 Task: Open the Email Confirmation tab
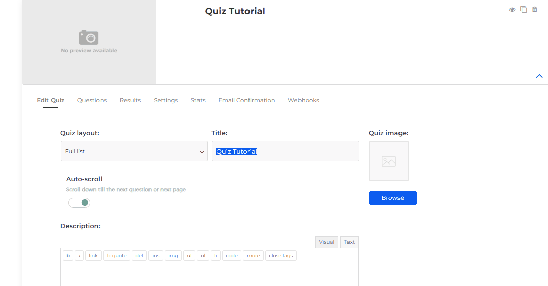(246, 100)
